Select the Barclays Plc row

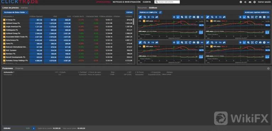coord(68,54)
